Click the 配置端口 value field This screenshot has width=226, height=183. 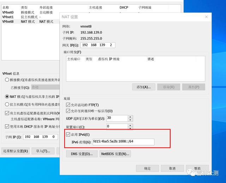tap(117, 127)
